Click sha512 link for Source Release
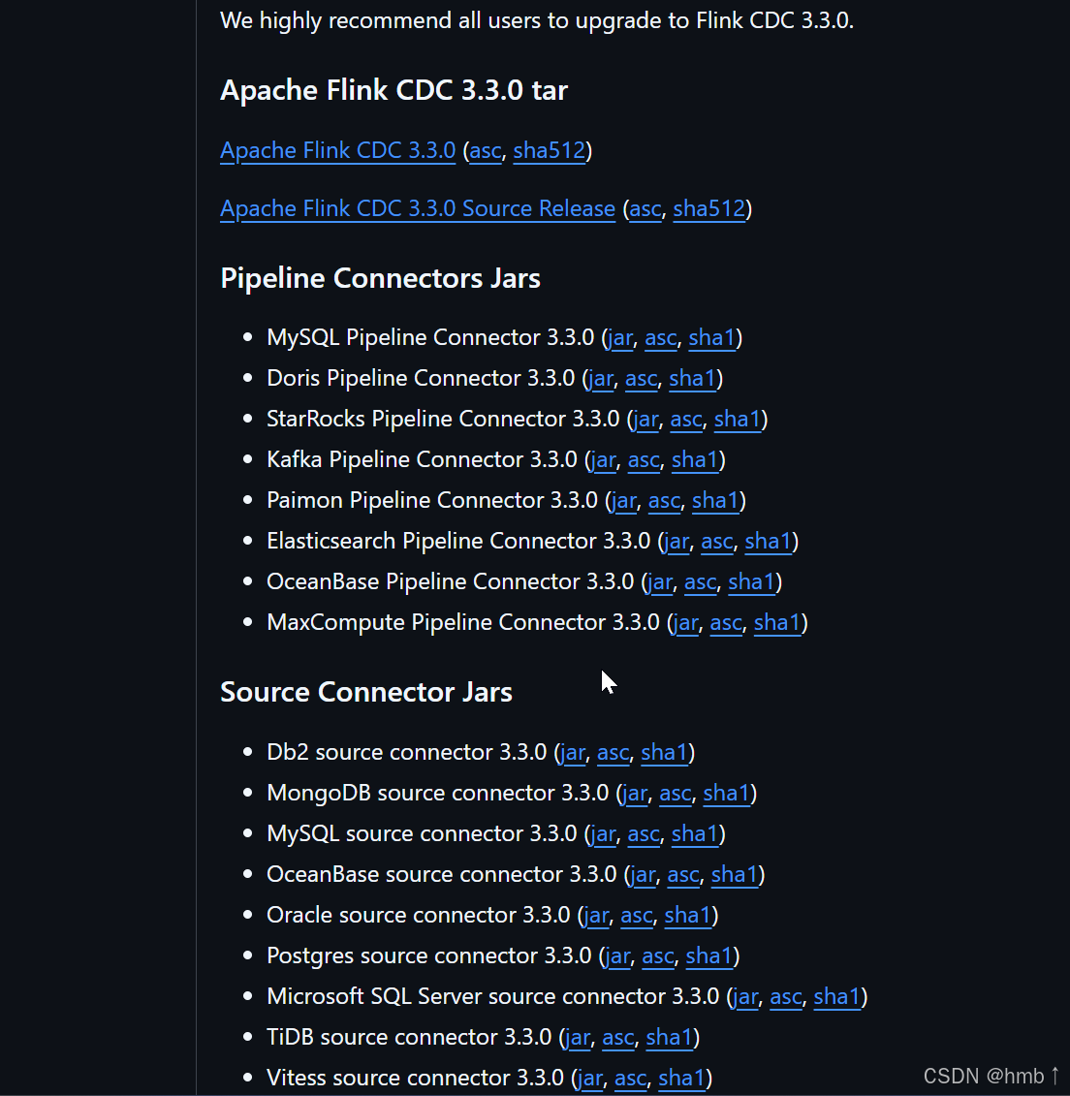 coord(709,208)
